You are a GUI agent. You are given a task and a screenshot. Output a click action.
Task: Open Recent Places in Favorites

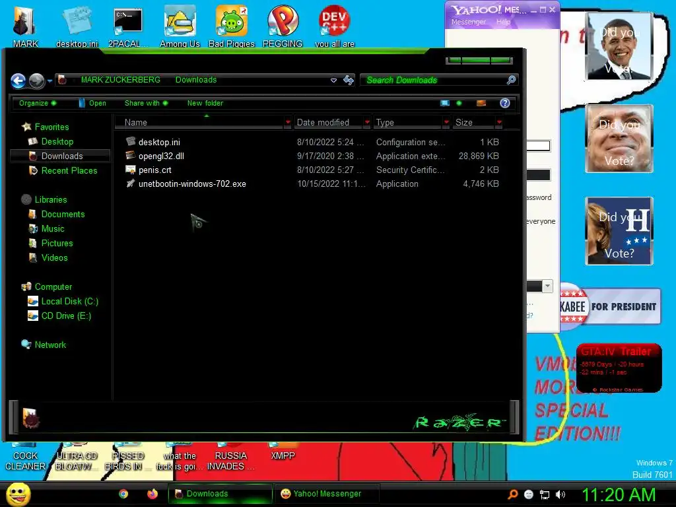click(69, 171)
